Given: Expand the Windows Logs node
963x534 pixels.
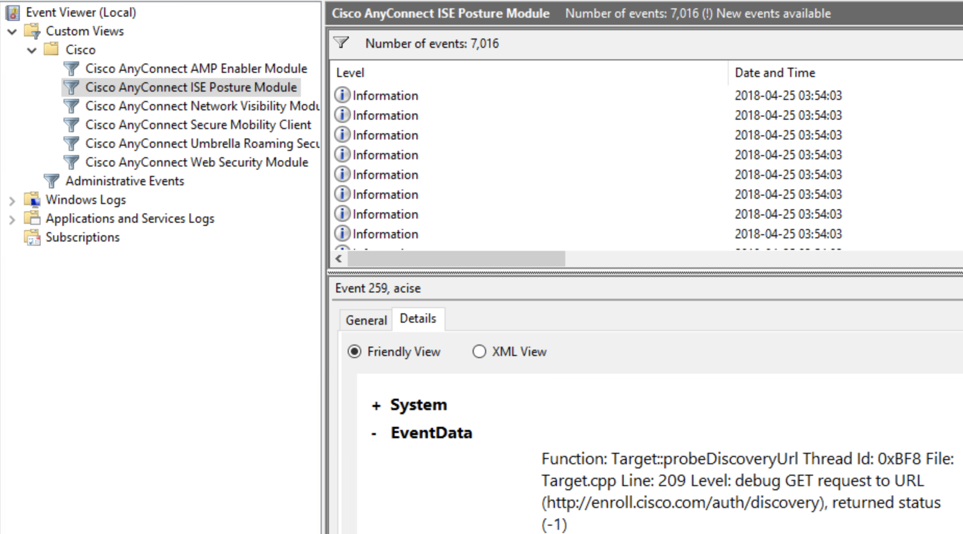Looking at the screenshot, I should coord(12,200).
